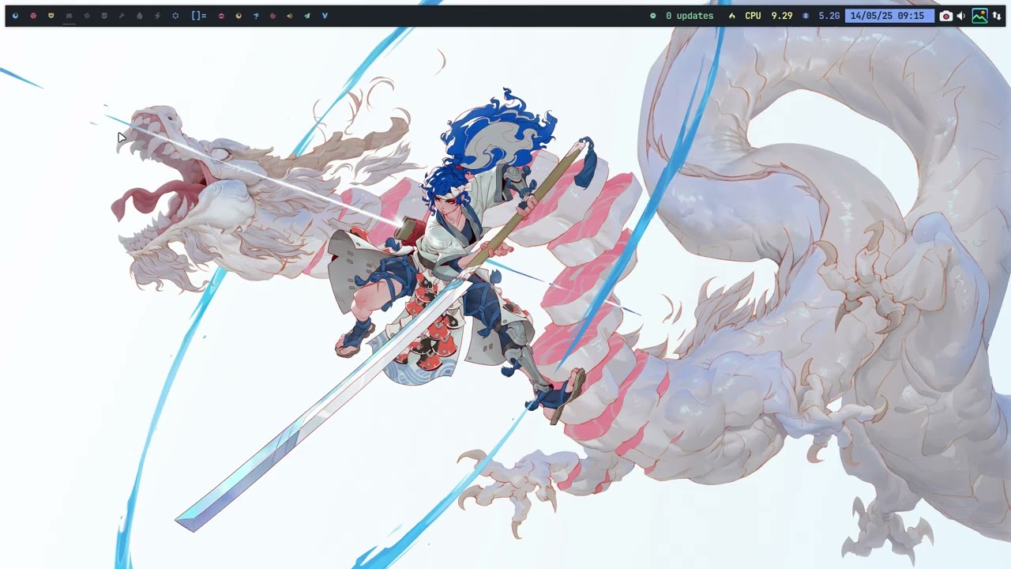
Task: Select the red Chrome-style workspace tag
Action: coord(33,16)
